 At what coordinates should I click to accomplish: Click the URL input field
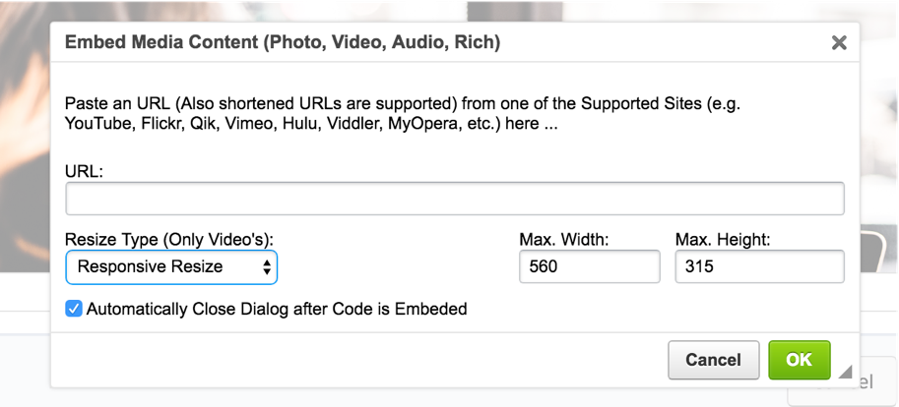point(455,199)
